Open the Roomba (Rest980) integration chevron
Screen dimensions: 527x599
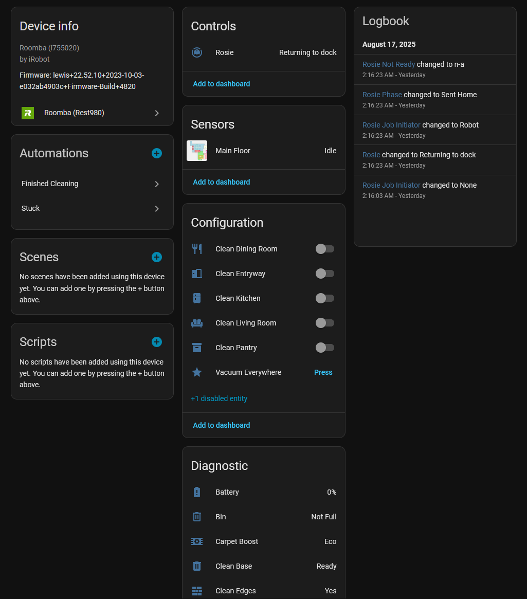(x=157, y=113)
